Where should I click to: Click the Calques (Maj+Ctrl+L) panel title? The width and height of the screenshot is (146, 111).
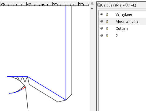click(x=119, y=5)
